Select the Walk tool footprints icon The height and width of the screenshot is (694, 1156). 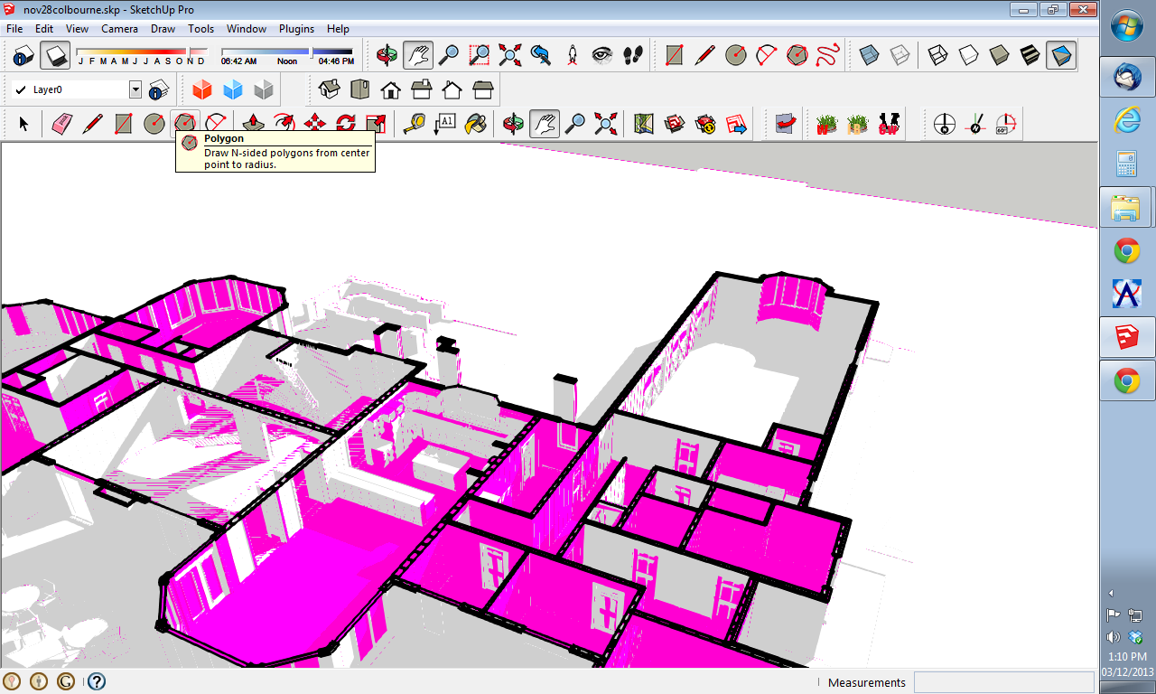[x=633, y=55]
